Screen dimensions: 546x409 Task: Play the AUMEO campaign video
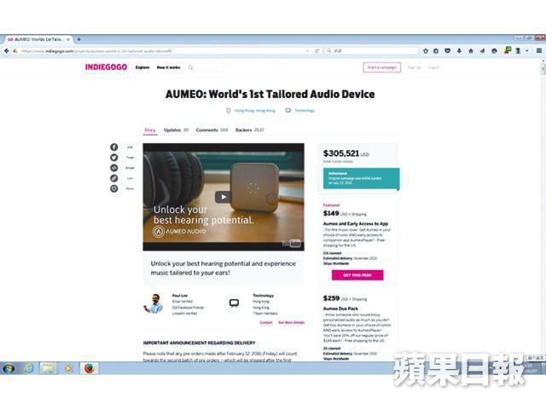tap(224, 197)
